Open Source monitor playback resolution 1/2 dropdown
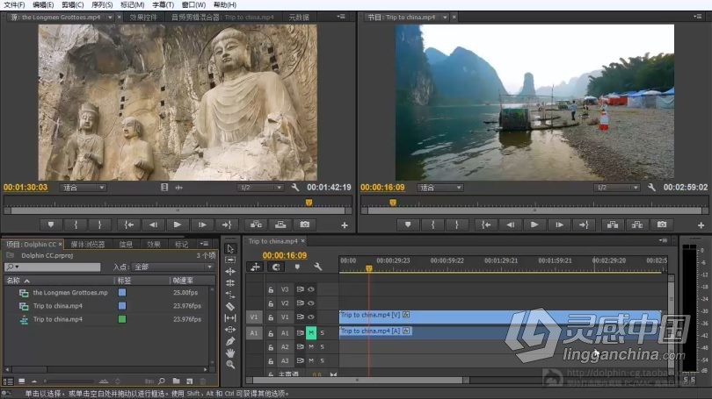 [x=260, y=188]
